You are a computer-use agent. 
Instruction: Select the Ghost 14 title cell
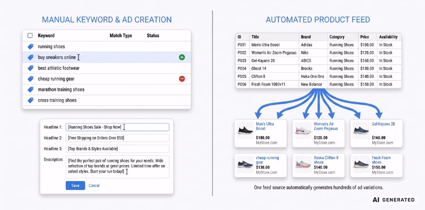coord(274,68)
